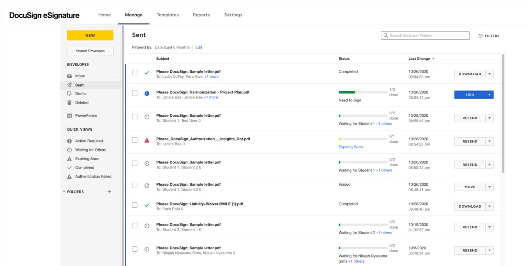Click the left sidebar scrollbar
This screenshot has width=526, height=266.
(123, 145)
